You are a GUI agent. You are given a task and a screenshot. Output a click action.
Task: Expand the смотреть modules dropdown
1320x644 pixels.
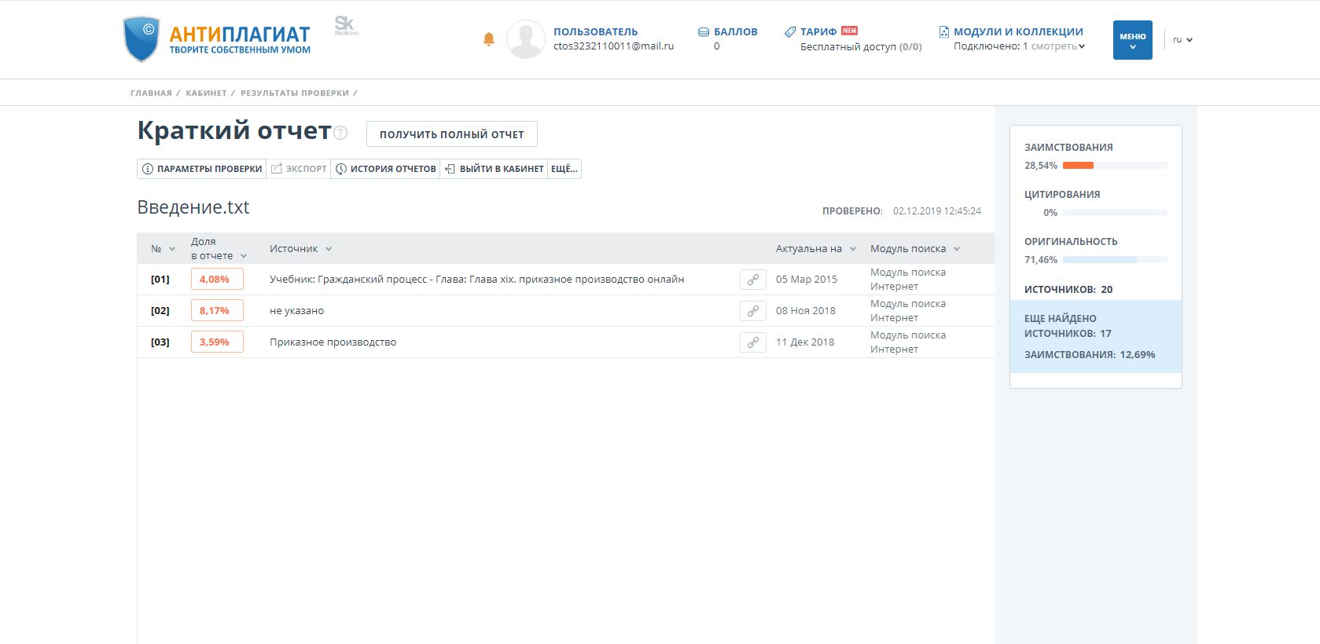coord(1057,46)
